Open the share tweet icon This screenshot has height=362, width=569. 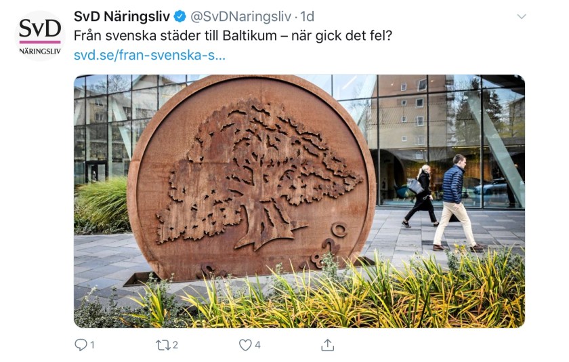click(x=327, y=345)
